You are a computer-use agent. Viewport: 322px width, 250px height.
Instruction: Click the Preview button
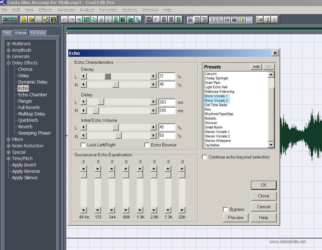[x=235, y=217]
